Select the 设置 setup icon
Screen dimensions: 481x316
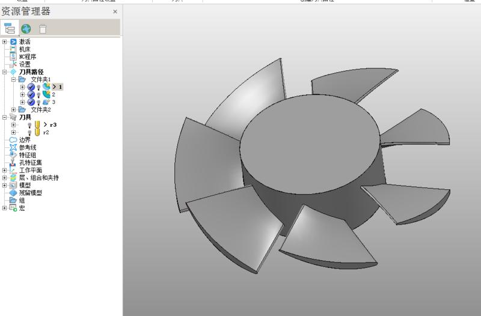click(x=13, y=64)
